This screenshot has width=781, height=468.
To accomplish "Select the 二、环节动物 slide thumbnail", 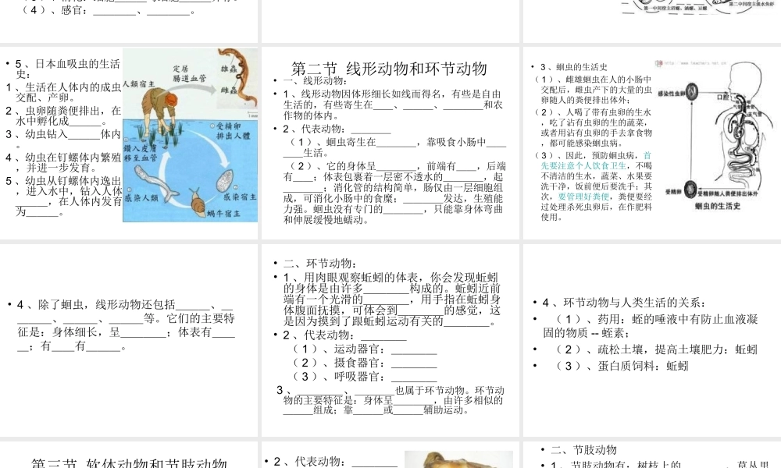I will 390,340.
